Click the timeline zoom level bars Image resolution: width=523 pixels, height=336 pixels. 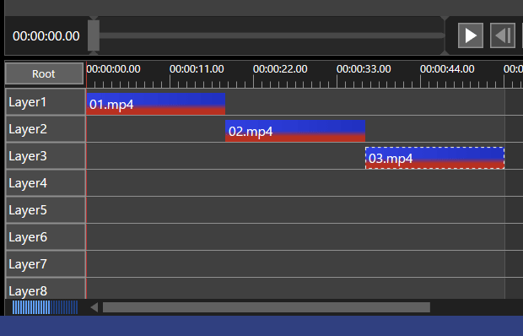pos(45,307)
